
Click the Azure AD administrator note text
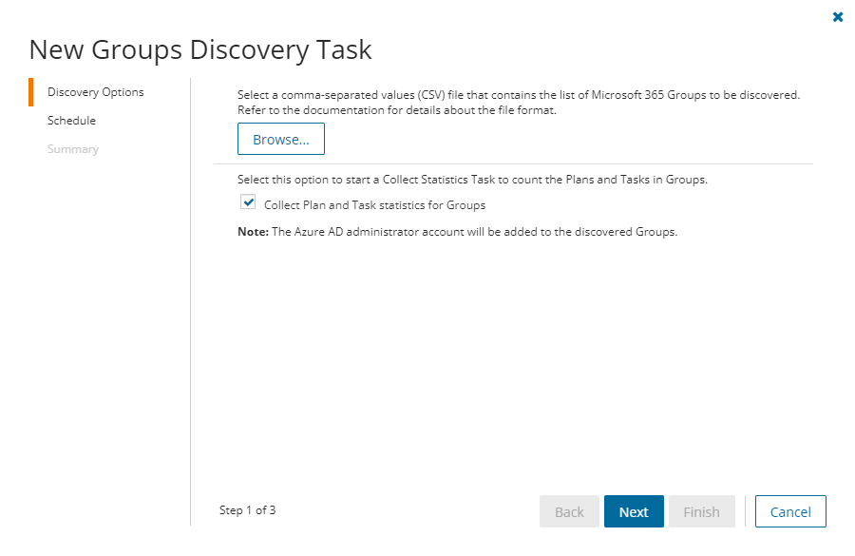(x=474, y=231)
